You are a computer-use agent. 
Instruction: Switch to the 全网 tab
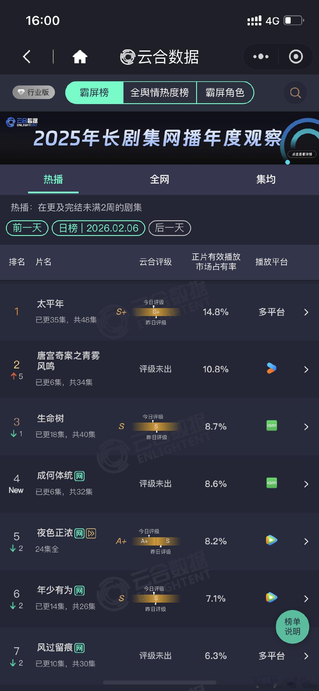point(159,179)
